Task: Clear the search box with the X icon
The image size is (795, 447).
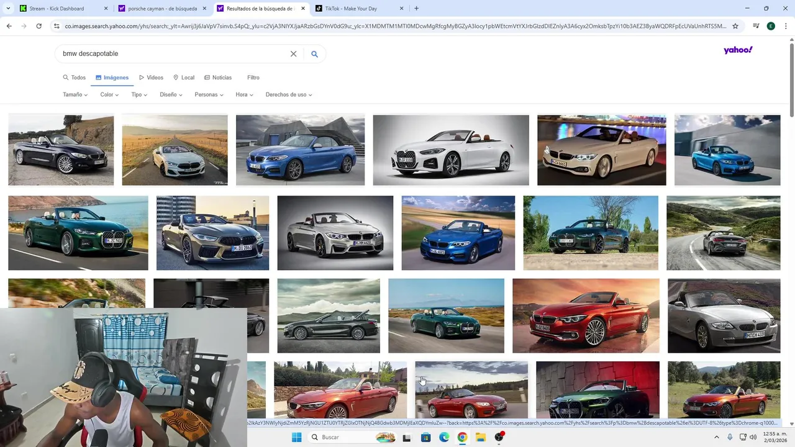Action: (x=294, y=54)
